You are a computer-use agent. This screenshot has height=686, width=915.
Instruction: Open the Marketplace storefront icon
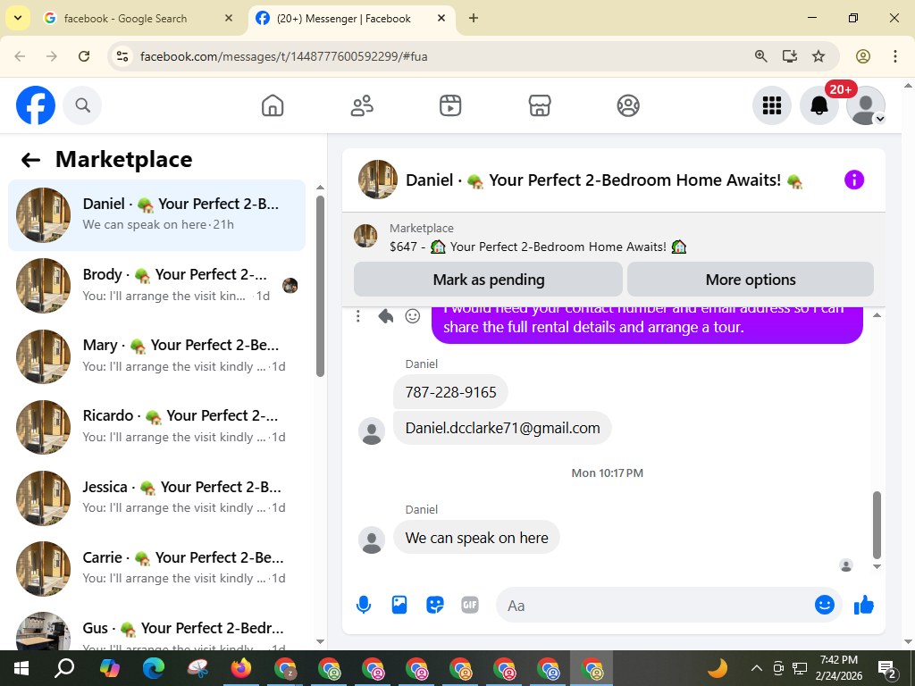540,105
